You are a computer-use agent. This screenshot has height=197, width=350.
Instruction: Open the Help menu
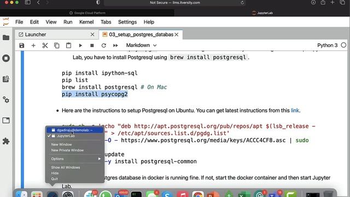pos(149,22)
